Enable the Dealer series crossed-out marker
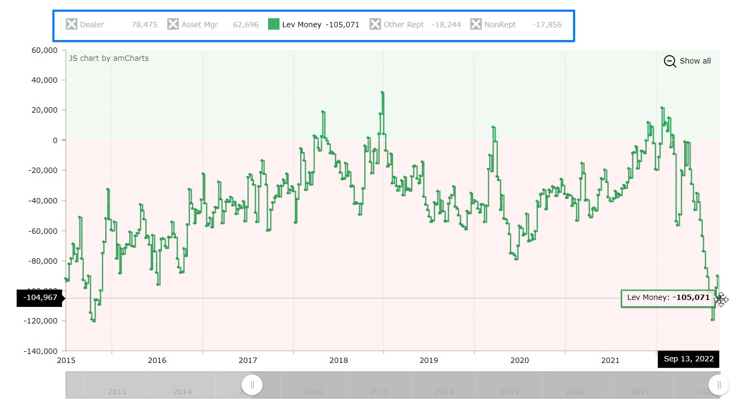737x411 pixels. click(x=72, y=24)
